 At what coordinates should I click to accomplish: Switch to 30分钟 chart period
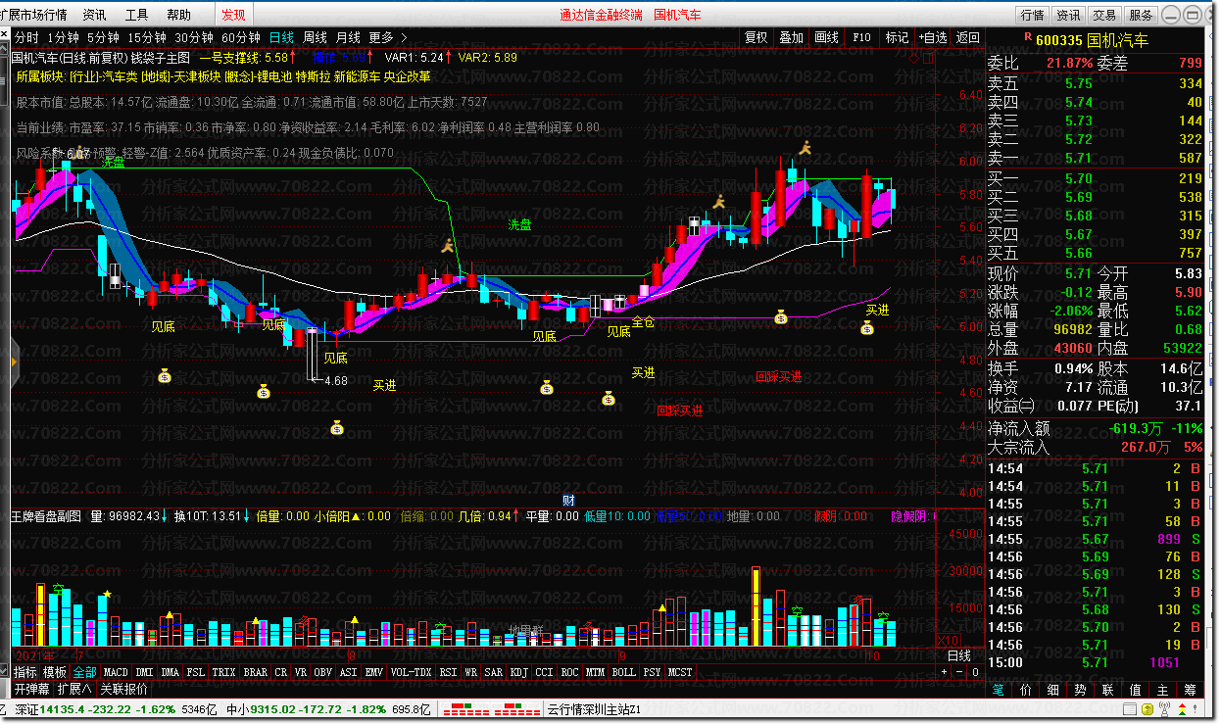194,38
